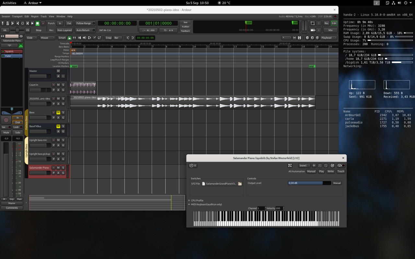Open the Non-Layered record mode dropdown
The image size is (415, 259).
[64, 30]
